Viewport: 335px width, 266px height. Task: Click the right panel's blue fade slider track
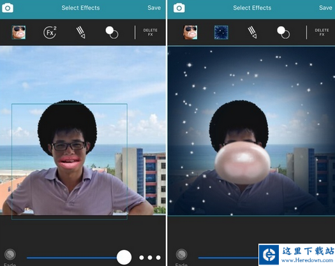228,258
